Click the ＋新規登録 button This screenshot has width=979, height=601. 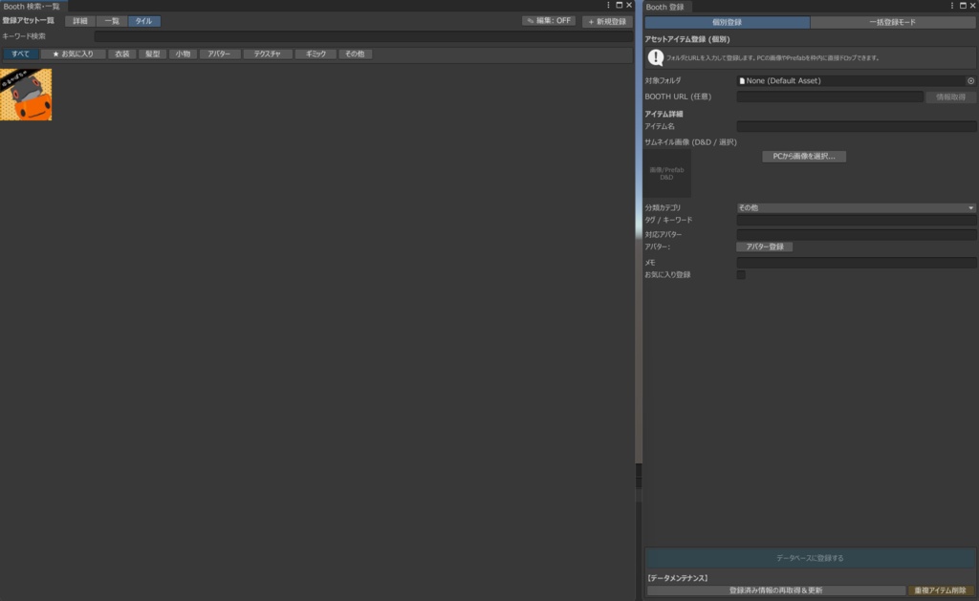(x=607, y=22)
